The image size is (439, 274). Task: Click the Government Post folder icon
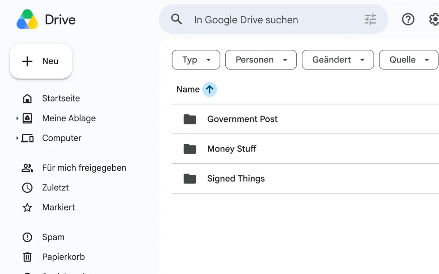[190, 119]
